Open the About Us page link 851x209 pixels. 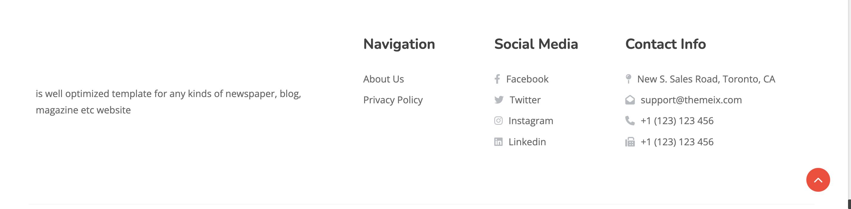click(x=384, y=79)
